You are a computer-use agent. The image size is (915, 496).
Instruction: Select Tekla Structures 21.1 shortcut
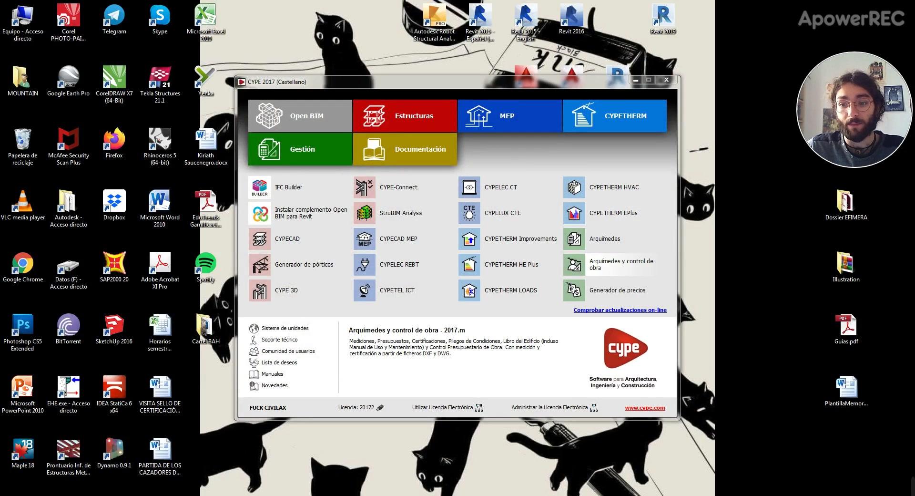click(160, 85)
